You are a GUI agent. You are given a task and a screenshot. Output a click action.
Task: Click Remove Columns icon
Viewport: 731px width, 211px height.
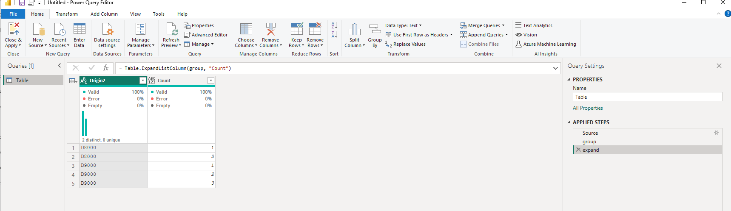(270, 29)
